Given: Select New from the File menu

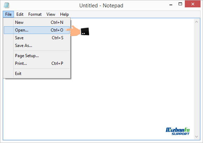Looking at the screenshot, I should tap(37, 22).
